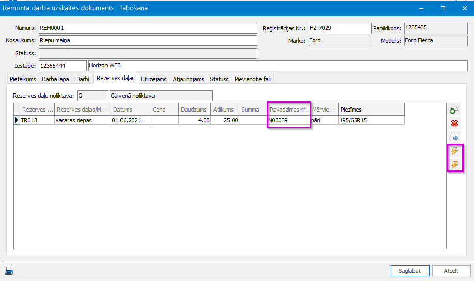The height and width of the screenshot is (281, 474).
Task: Close the Remonta darba uzskaites window
Action: (x=465, y=8)
